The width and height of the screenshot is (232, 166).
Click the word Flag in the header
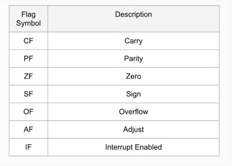[x=28, y=14]
